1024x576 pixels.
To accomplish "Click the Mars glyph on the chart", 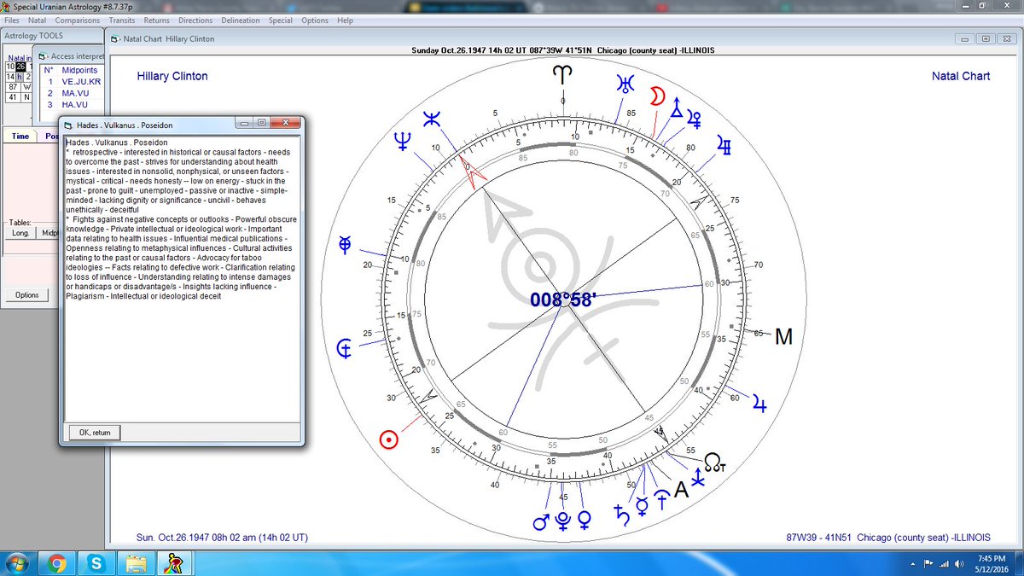I will click(541, 521).
